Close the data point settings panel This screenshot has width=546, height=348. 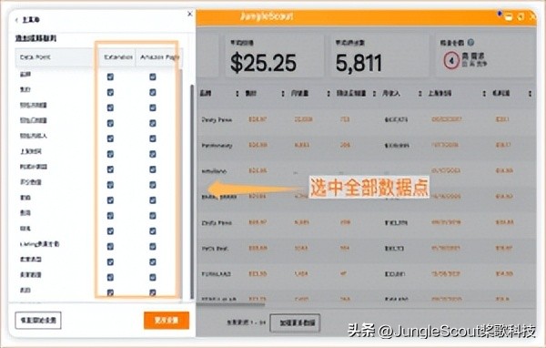(x=190, y=14)
